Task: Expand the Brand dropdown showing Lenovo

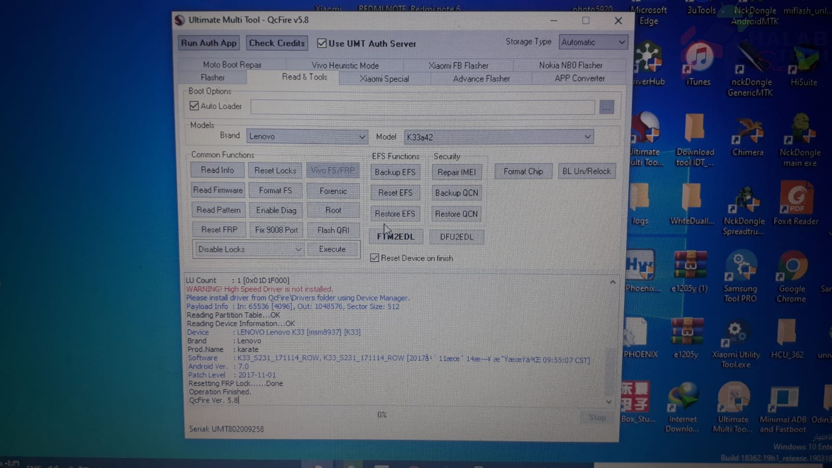Action: pos(307,136)
